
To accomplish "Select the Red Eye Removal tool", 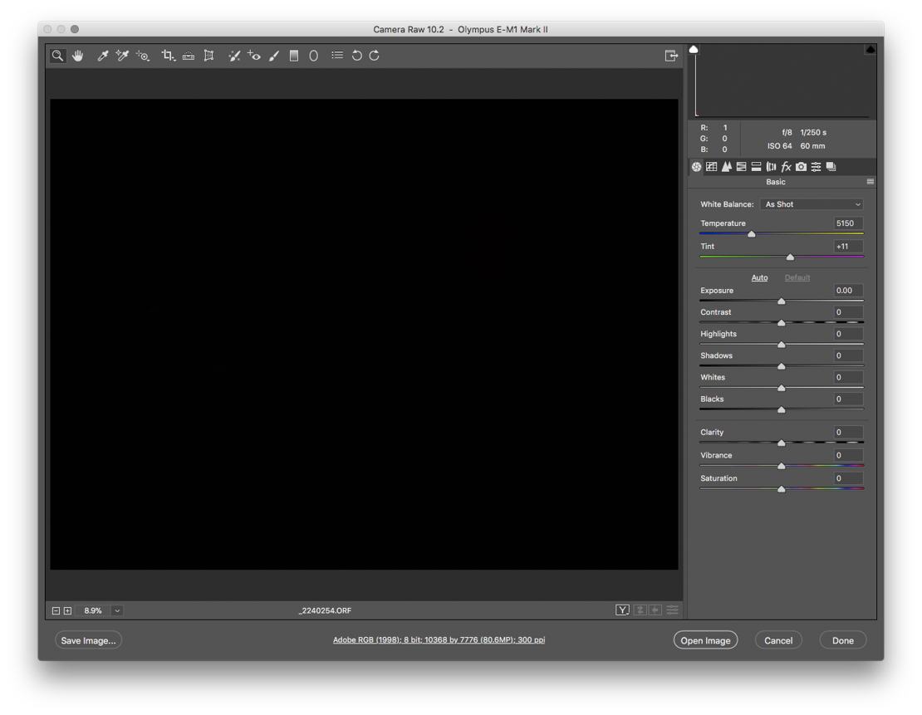I will [x=254, y=56].
